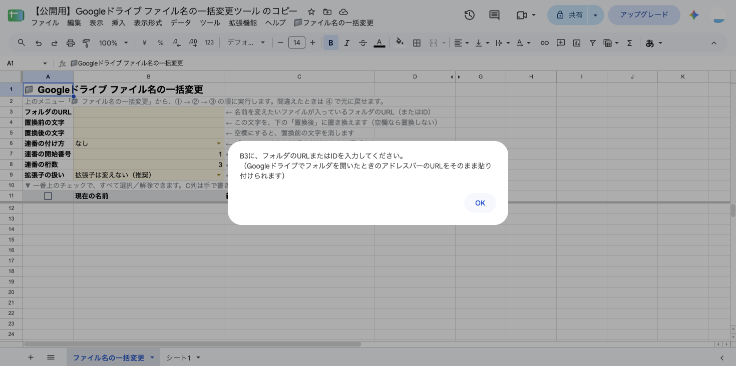This screenshot has height=366, width=736.
Task: Open the custom ファイル名の一括変更 menu
Action: pos(333,23)
